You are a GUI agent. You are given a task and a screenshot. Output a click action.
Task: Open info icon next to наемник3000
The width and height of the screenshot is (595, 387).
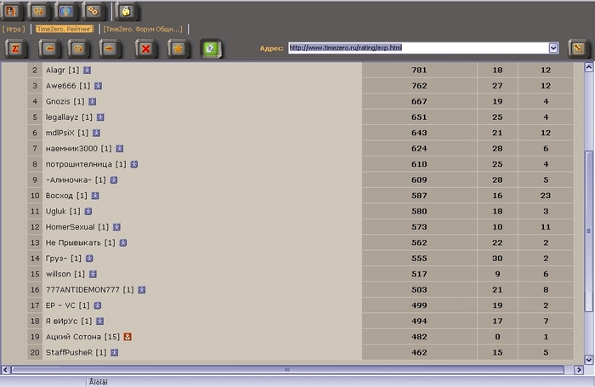[x=120, y=149]
